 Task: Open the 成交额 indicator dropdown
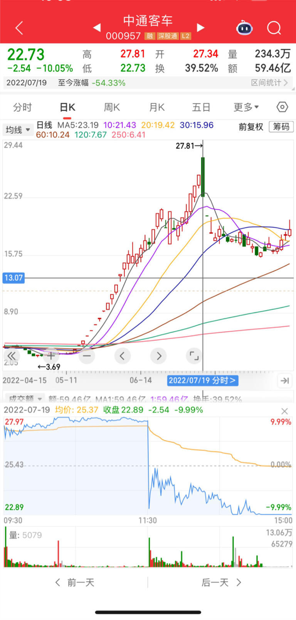pyautogui.click(x=25, y=399)
